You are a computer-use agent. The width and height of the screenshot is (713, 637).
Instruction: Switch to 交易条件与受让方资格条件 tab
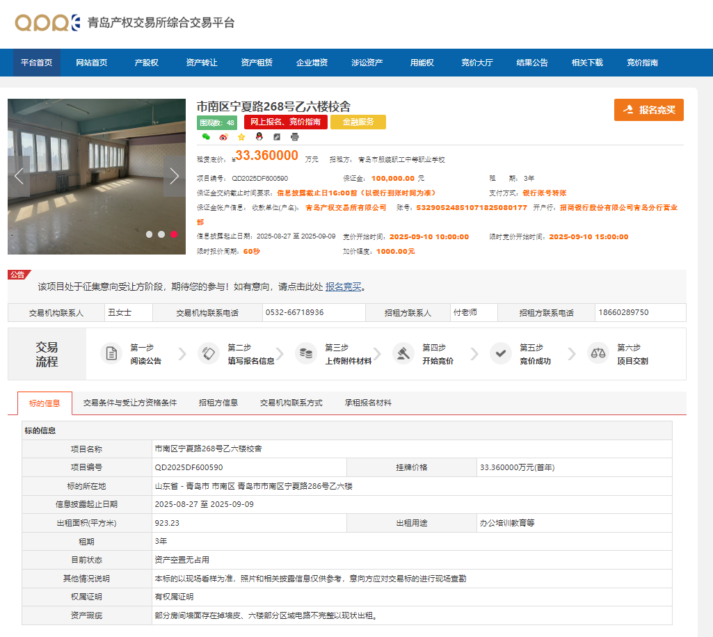pos(130,403)
